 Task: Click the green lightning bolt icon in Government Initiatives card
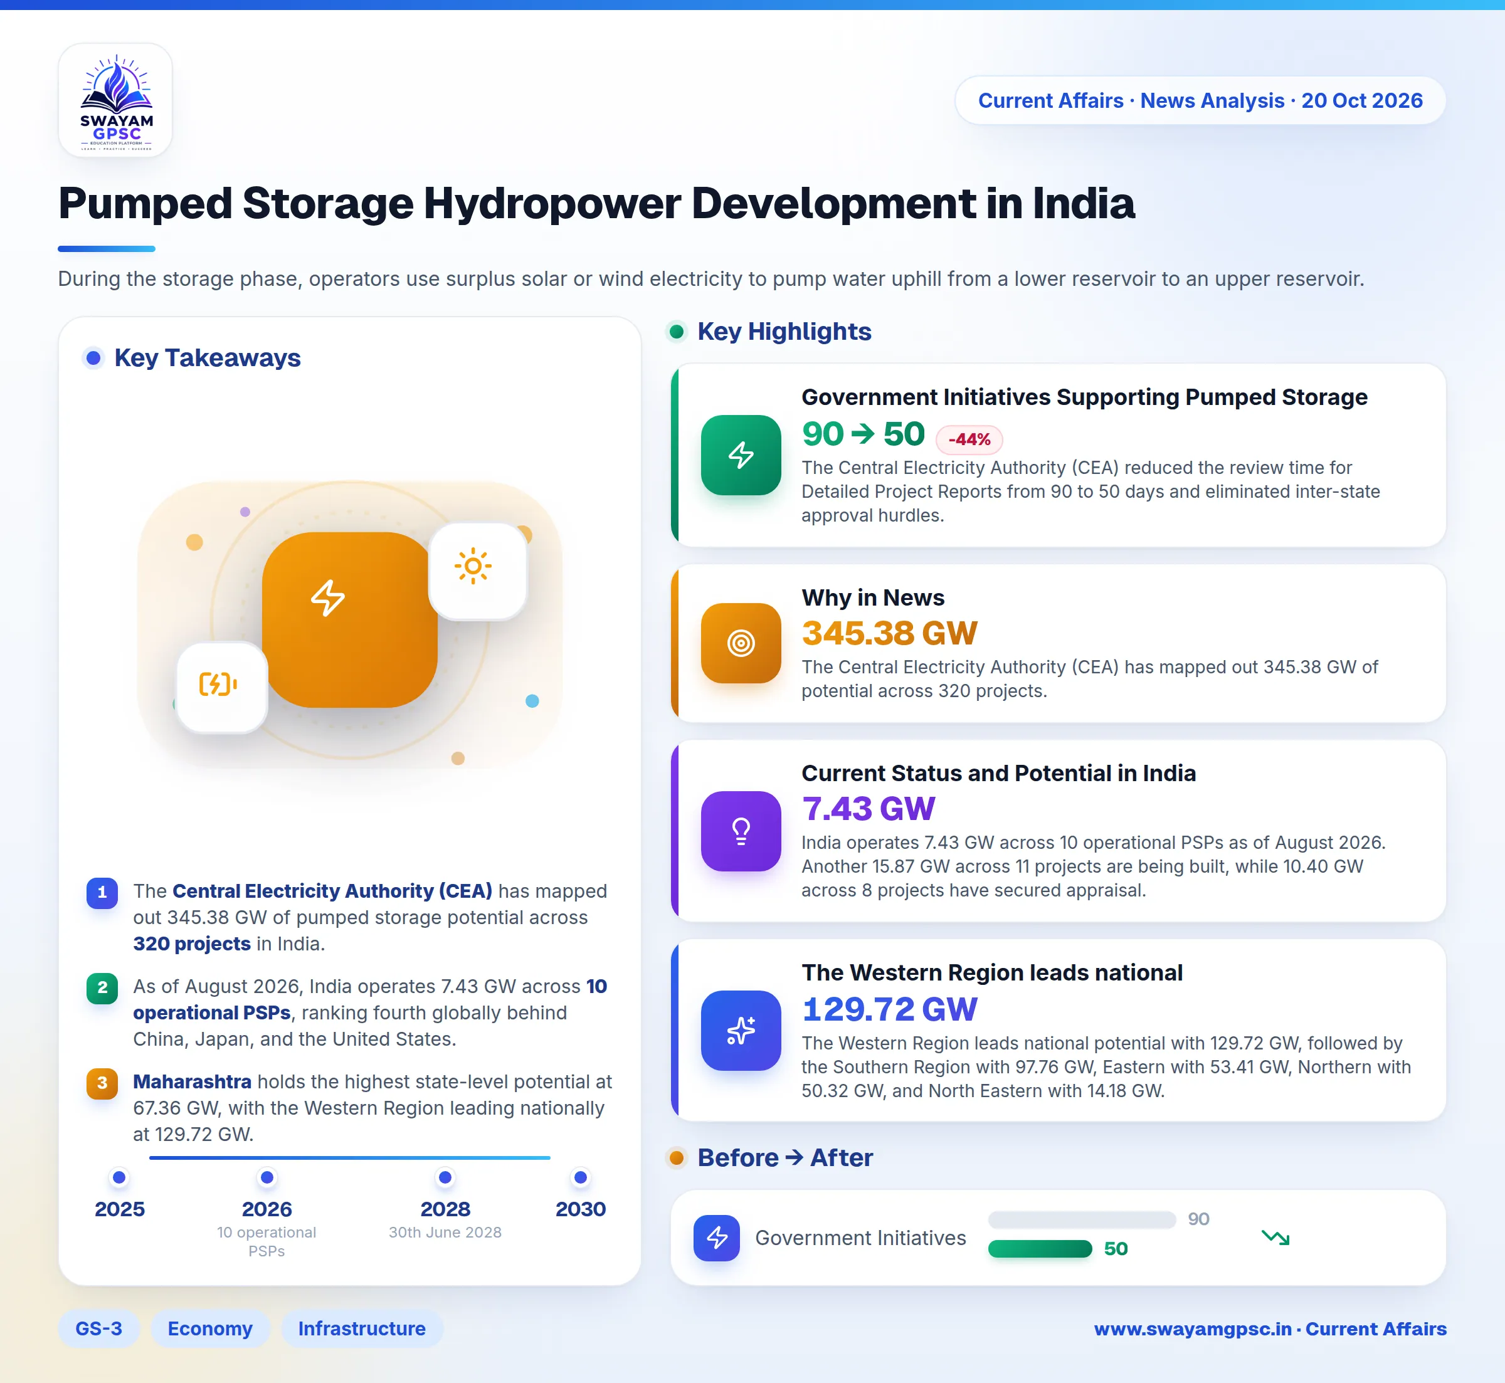pos(740,455)
